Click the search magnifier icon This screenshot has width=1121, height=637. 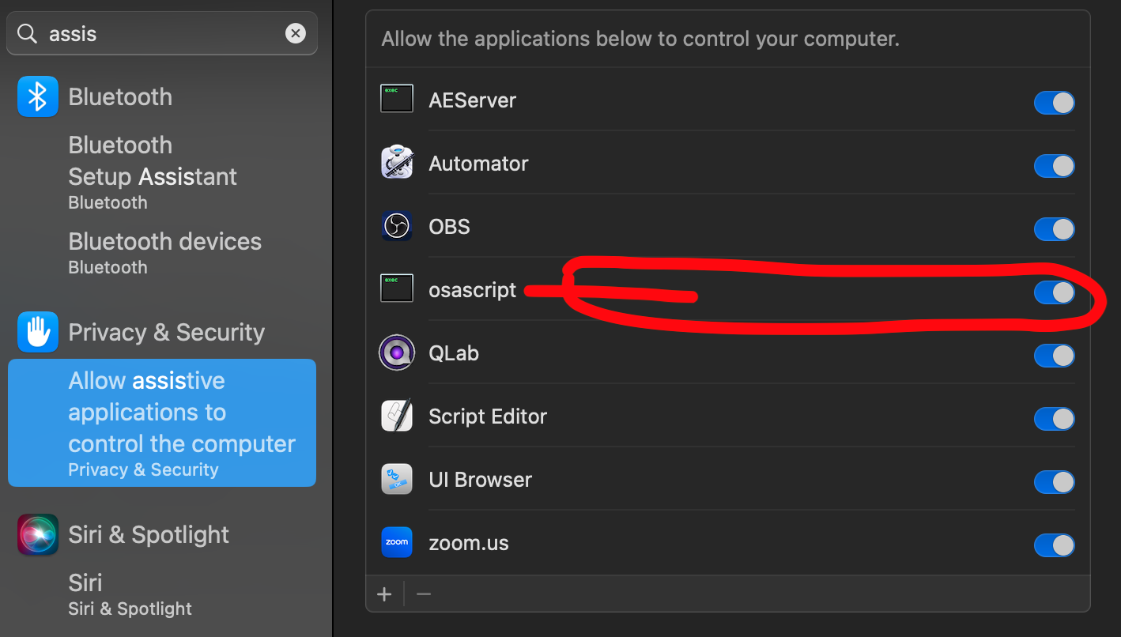28,33
